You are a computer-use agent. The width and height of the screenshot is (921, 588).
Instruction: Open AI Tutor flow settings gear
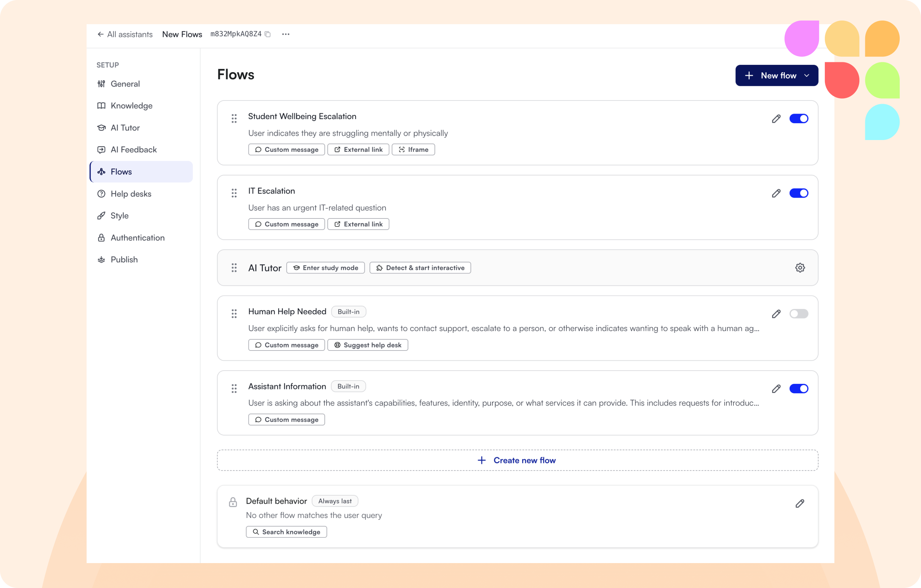tap(800, 268)
